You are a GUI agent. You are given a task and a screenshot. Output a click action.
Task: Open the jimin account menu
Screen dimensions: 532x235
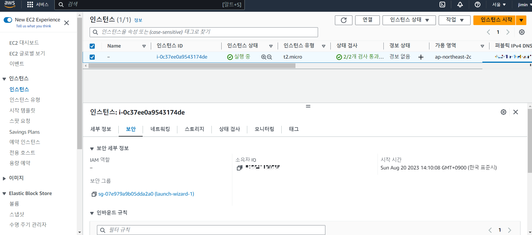pyautogui.click(x=524, y=5)
